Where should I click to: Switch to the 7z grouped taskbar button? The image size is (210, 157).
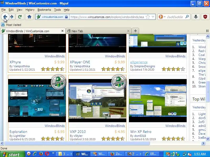(x=134, y=154)
